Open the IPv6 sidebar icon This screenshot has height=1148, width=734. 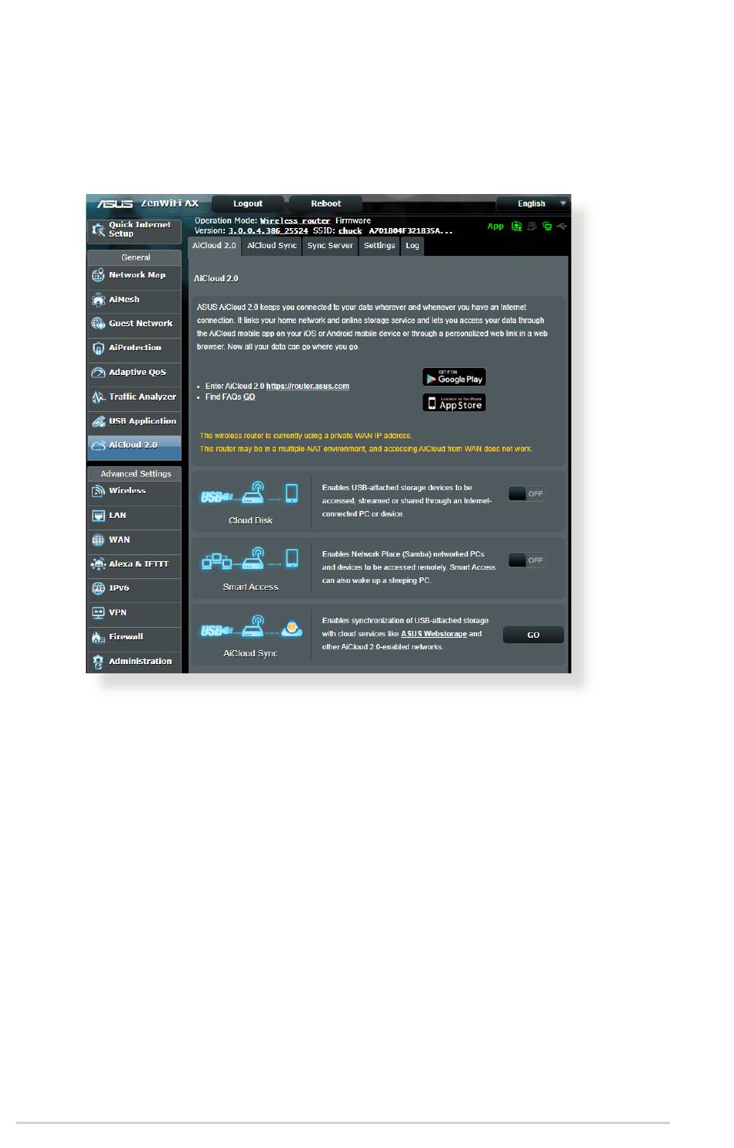(x=98, y=588)
